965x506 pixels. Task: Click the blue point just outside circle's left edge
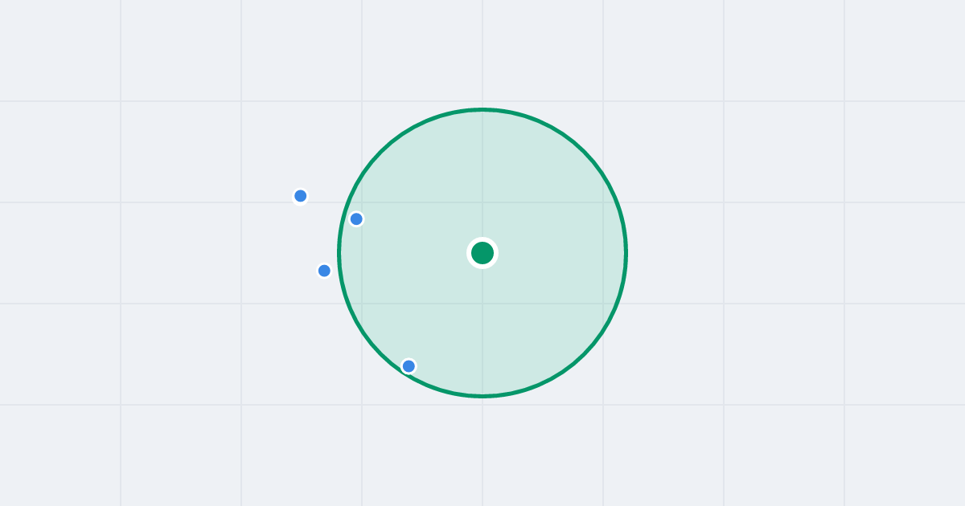[x=324, y=271]
